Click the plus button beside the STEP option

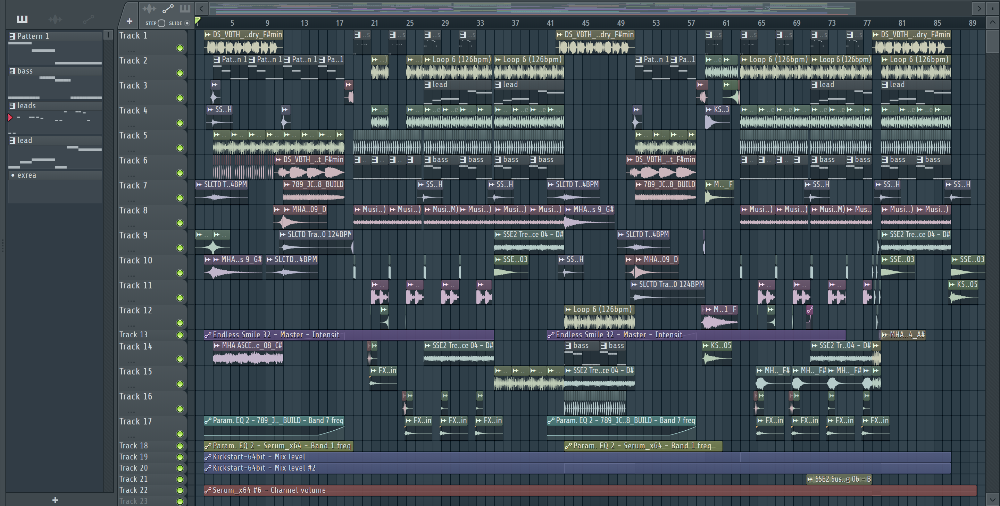point(129,21)
